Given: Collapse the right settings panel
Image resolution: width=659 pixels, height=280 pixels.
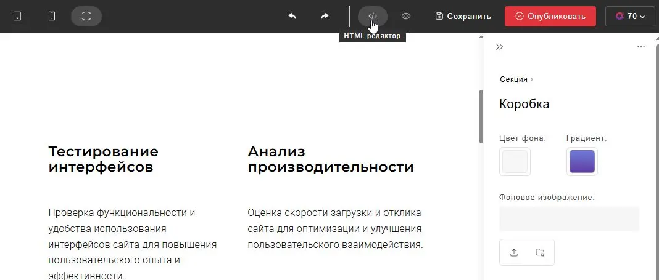Looking at the screenshot, I should point(499,47).
